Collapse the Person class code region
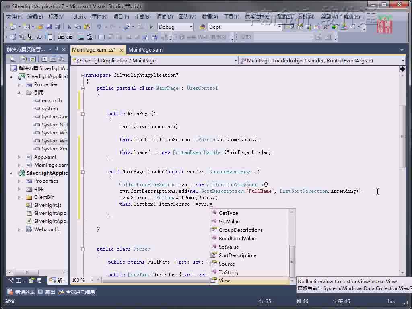Viewport: 412px width, 309px height. 83,249
